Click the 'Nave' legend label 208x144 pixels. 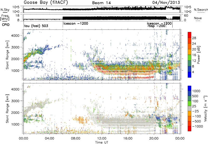pos(198,18)
